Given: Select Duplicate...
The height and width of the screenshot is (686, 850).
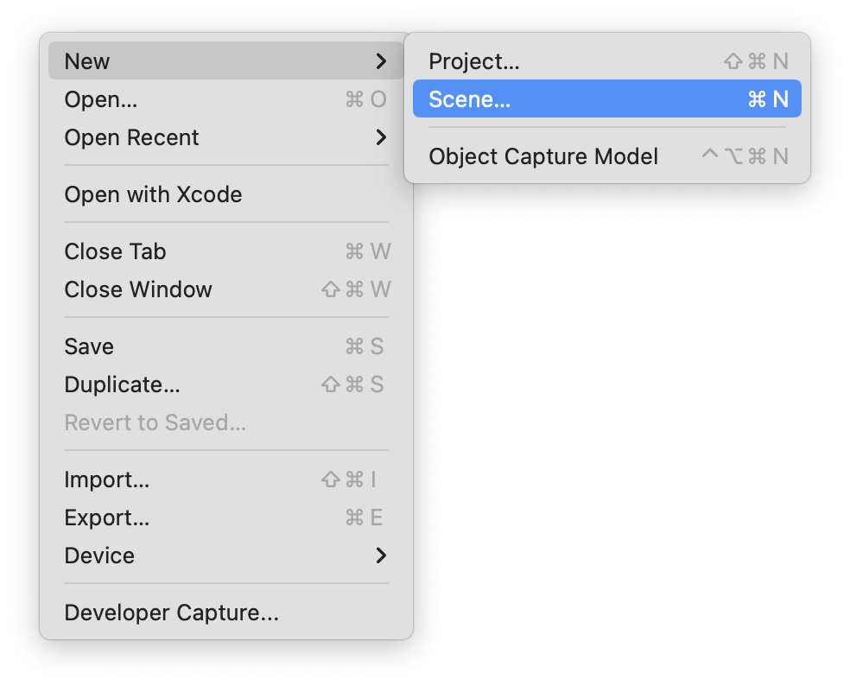Looking at the screenshot, I should point(122,384).
